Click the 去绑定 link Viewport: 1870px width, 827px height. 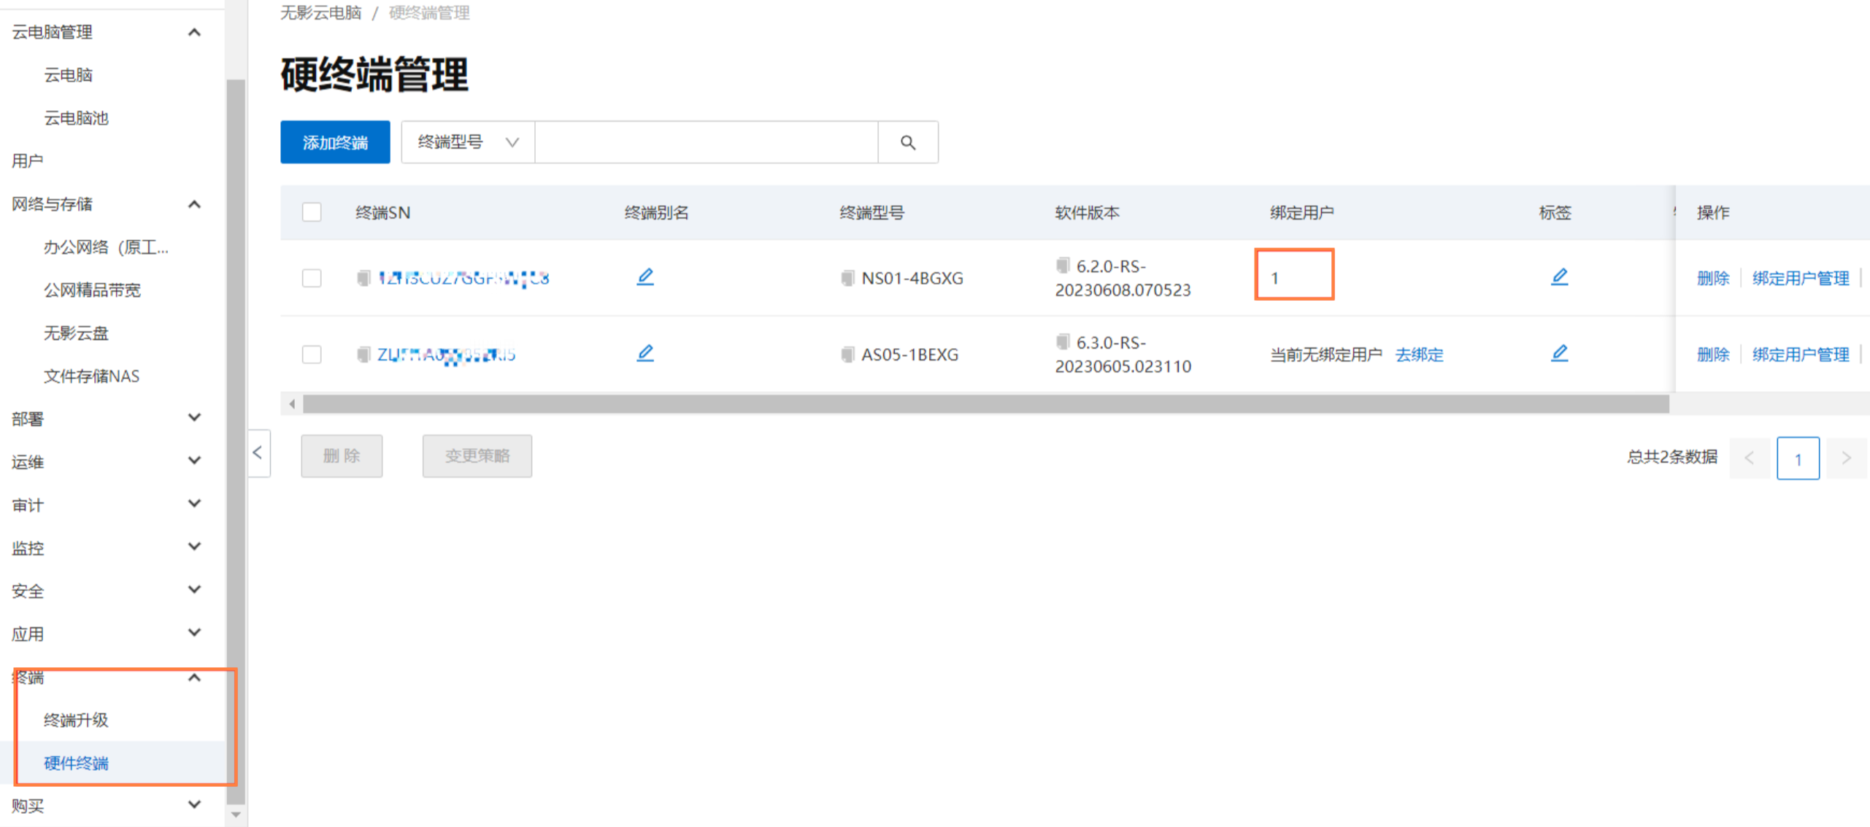pyautogui.click(x=1418, y=355)
